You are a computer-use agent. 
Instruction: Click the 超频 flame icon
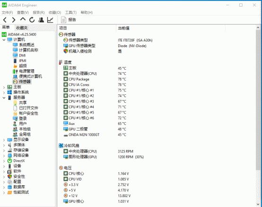[15, 66]
